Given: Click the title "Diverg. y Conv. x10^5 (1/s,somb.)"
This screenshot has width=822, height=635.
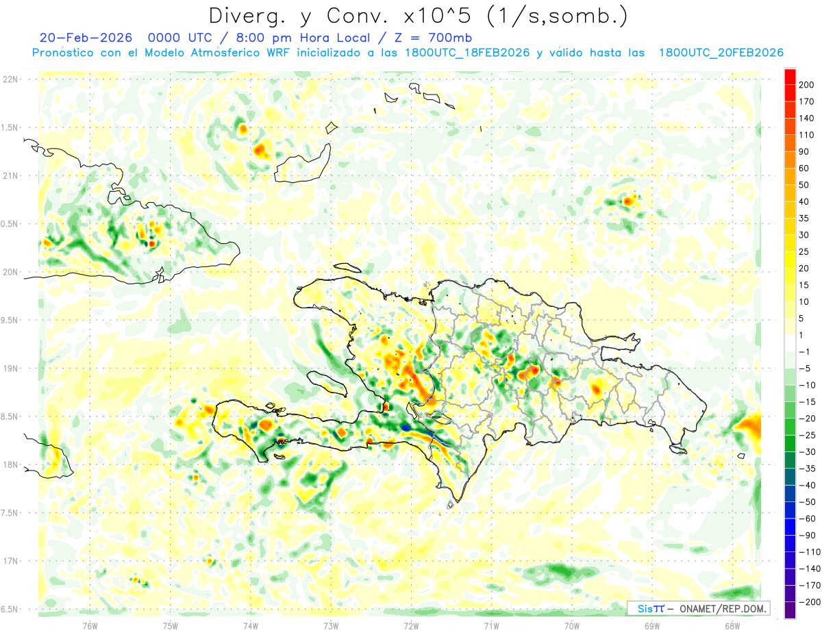Looking at the screenshot, I should tap(418, 15).
